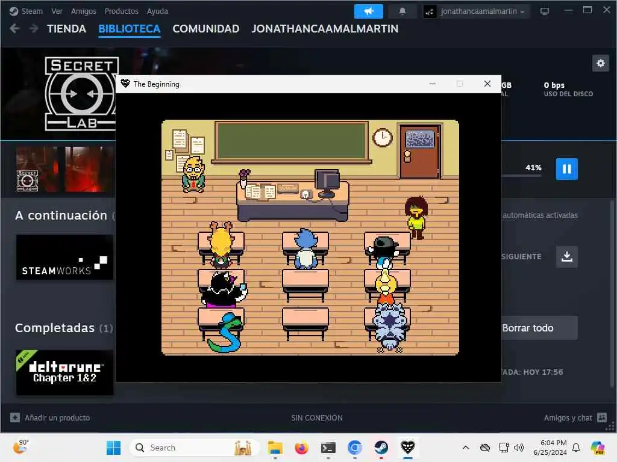Image resolution: width=617 pixels, height=462 pixels.
Task: Click the SCP Secret Lab logo banner
Action: pos(81,94)
